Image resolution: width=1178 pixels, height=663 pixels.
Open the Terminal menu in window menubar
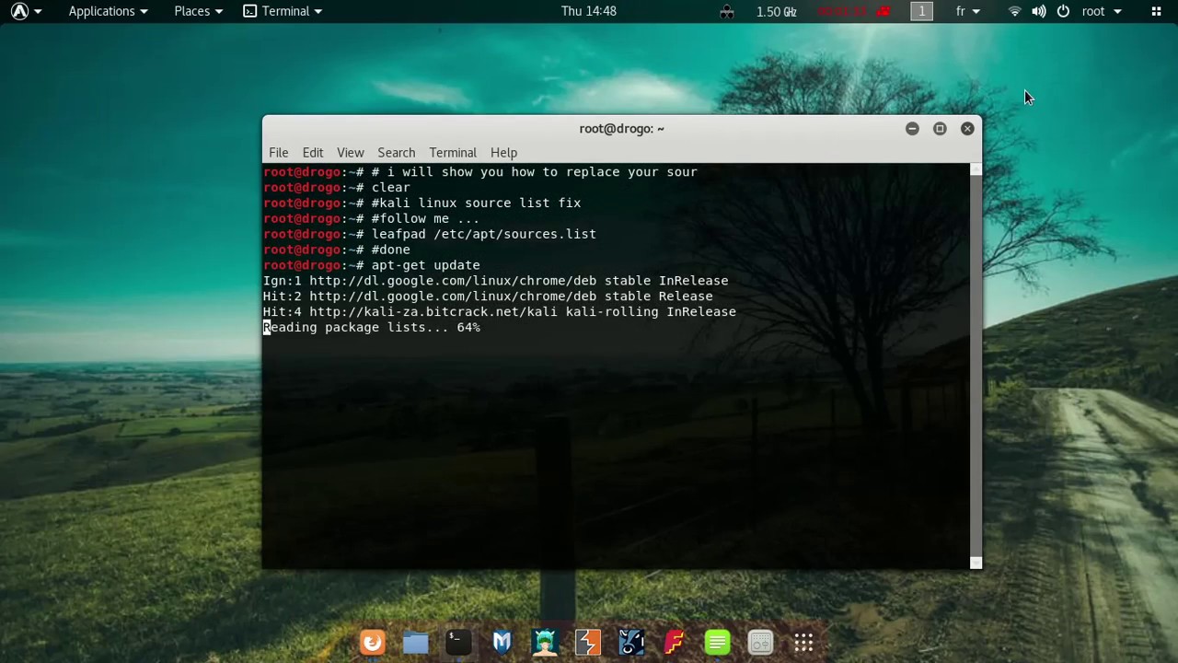click(453, 153)
